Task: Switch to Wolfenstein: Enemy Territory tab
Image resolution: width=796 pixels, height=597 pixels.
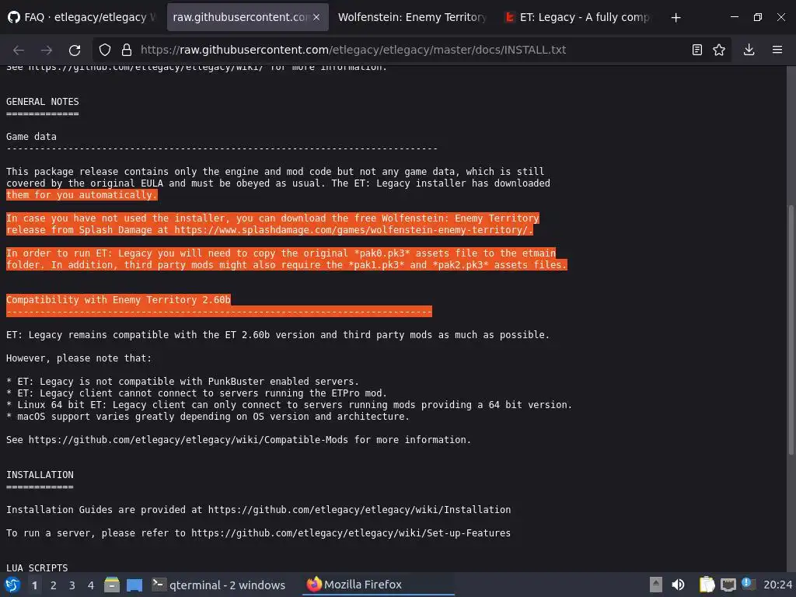Action: (x=412, y=17)
